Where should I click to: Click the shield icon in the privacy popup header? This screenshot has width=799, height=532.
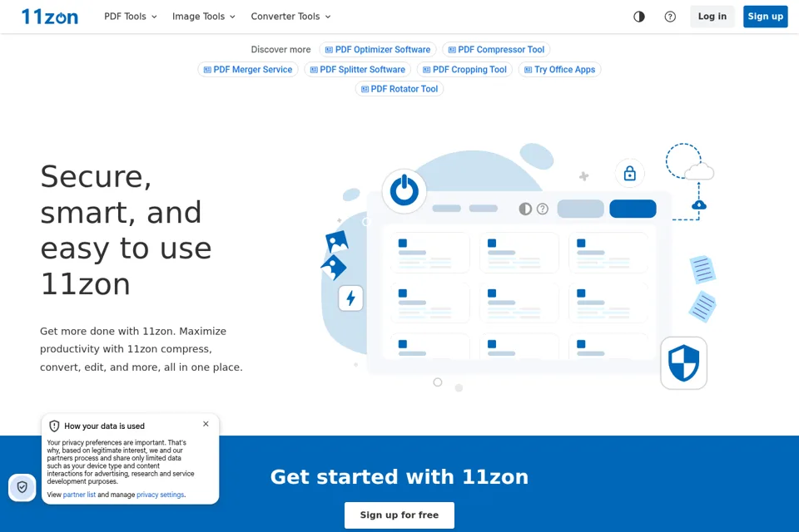pyautogui.click(x=54, y=426)
